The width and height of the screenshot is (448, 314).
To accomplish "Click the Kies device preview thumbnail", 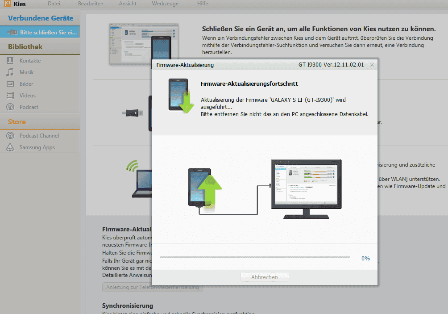I will point(144,45).
